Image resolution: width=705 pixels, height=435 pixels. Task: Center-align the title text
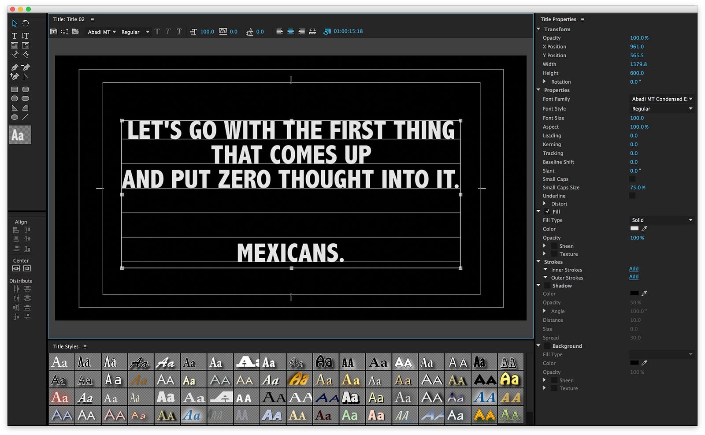pos(290,31)
